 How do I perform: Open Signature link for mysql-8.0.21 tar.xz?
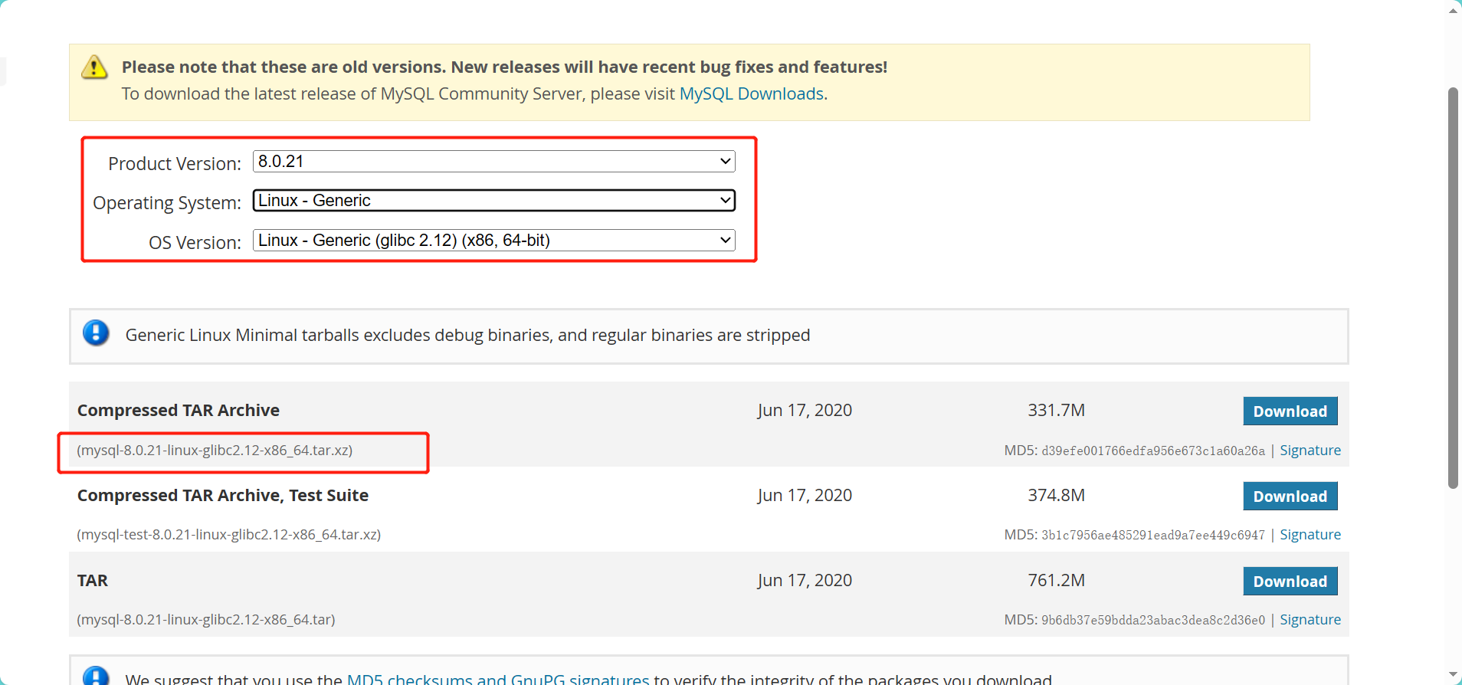[x=1310, y=451]
